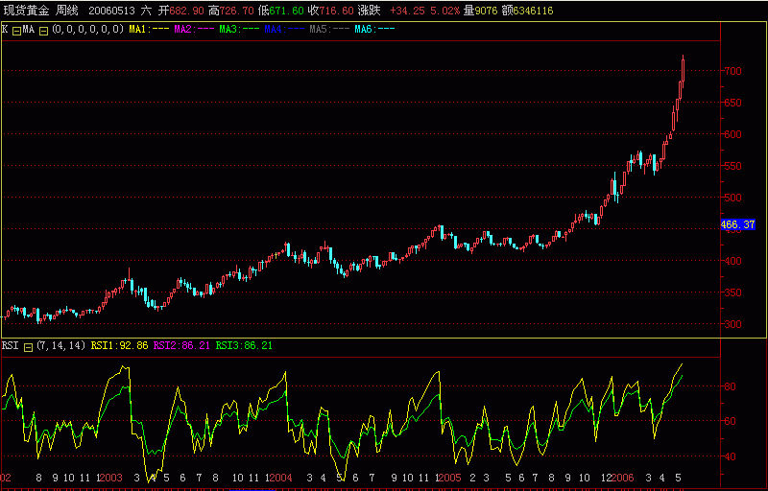Collapse the RSI indicator panel box
Screen dimensions: 768x491
(x=29, y=347)
